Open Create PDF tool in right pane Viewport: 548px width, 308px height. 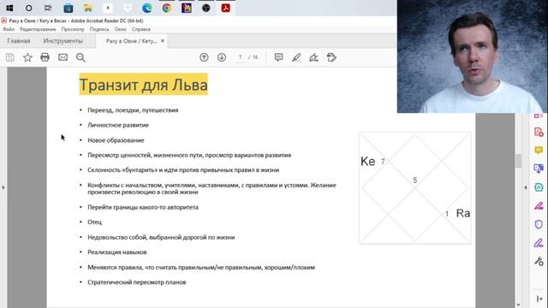539,132
